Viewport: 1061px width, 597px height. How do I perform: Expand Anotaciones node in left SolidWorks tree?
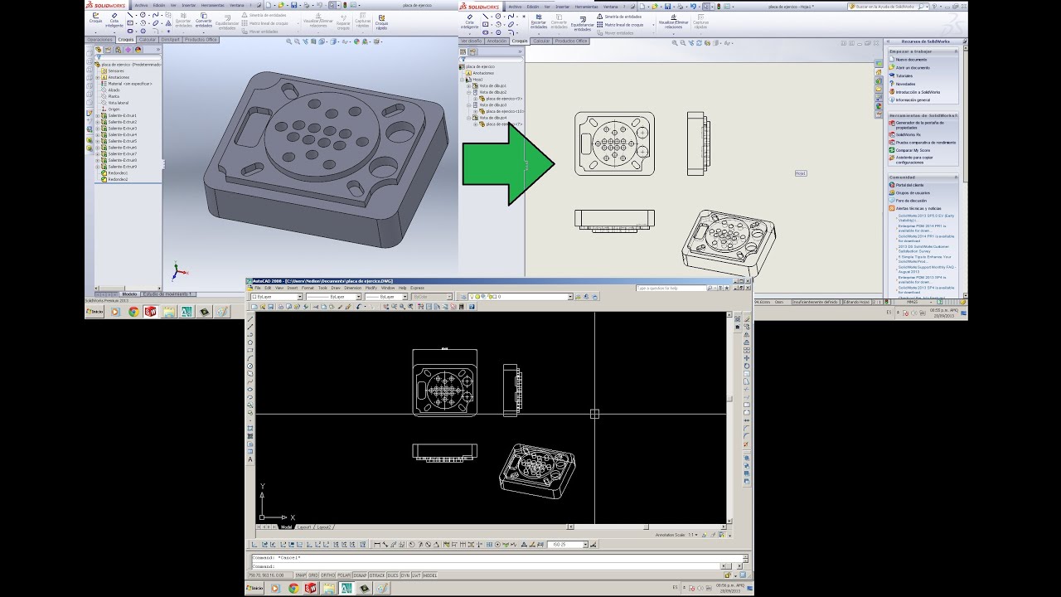tap(97, 77)
